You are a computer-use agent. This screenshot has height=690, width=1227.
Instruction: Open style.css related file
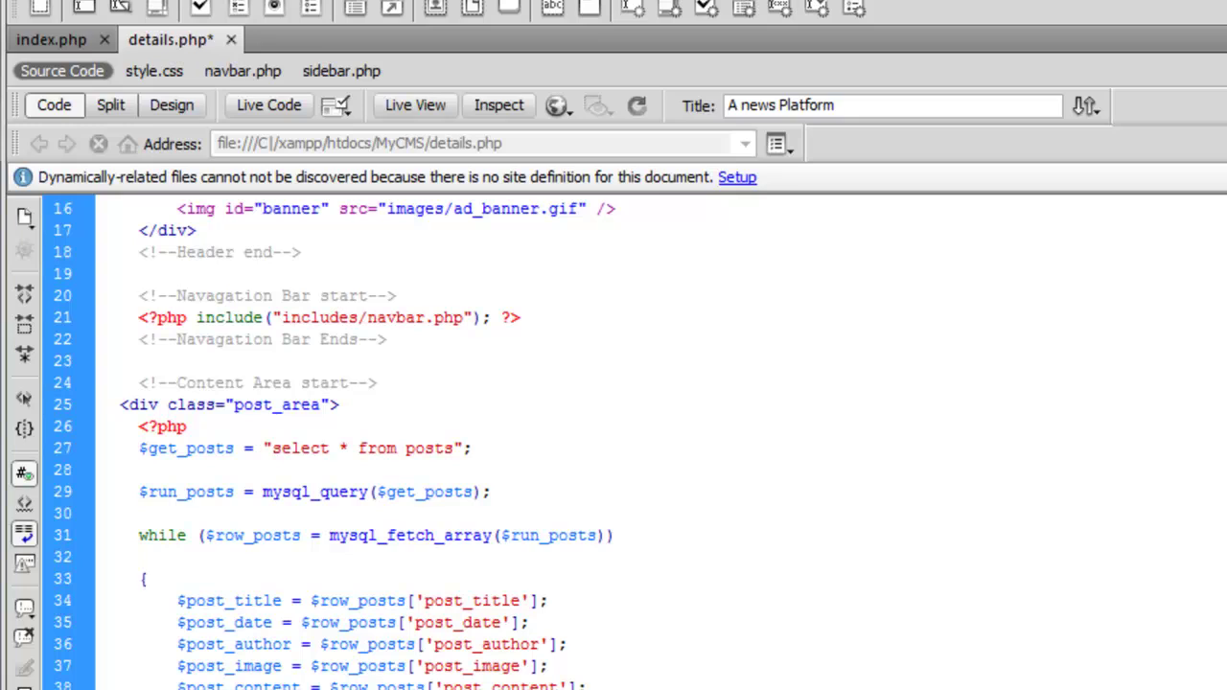pyautogui.click(x=154, y=71)
